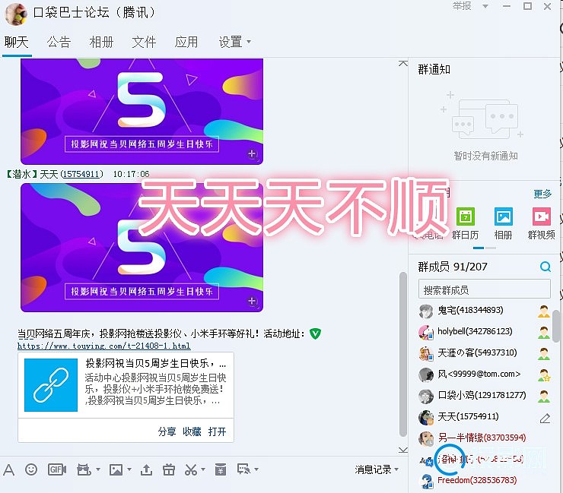Click the message bubble tool icon
This screenshot has width=563, height=493.
click(243, 469)
